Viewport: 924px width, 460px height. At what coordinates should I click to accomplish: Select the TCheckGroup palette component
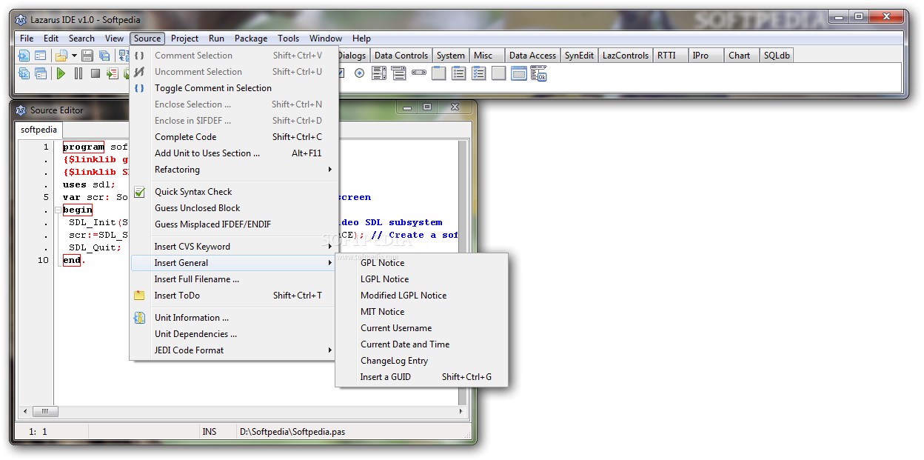(479, 73)
